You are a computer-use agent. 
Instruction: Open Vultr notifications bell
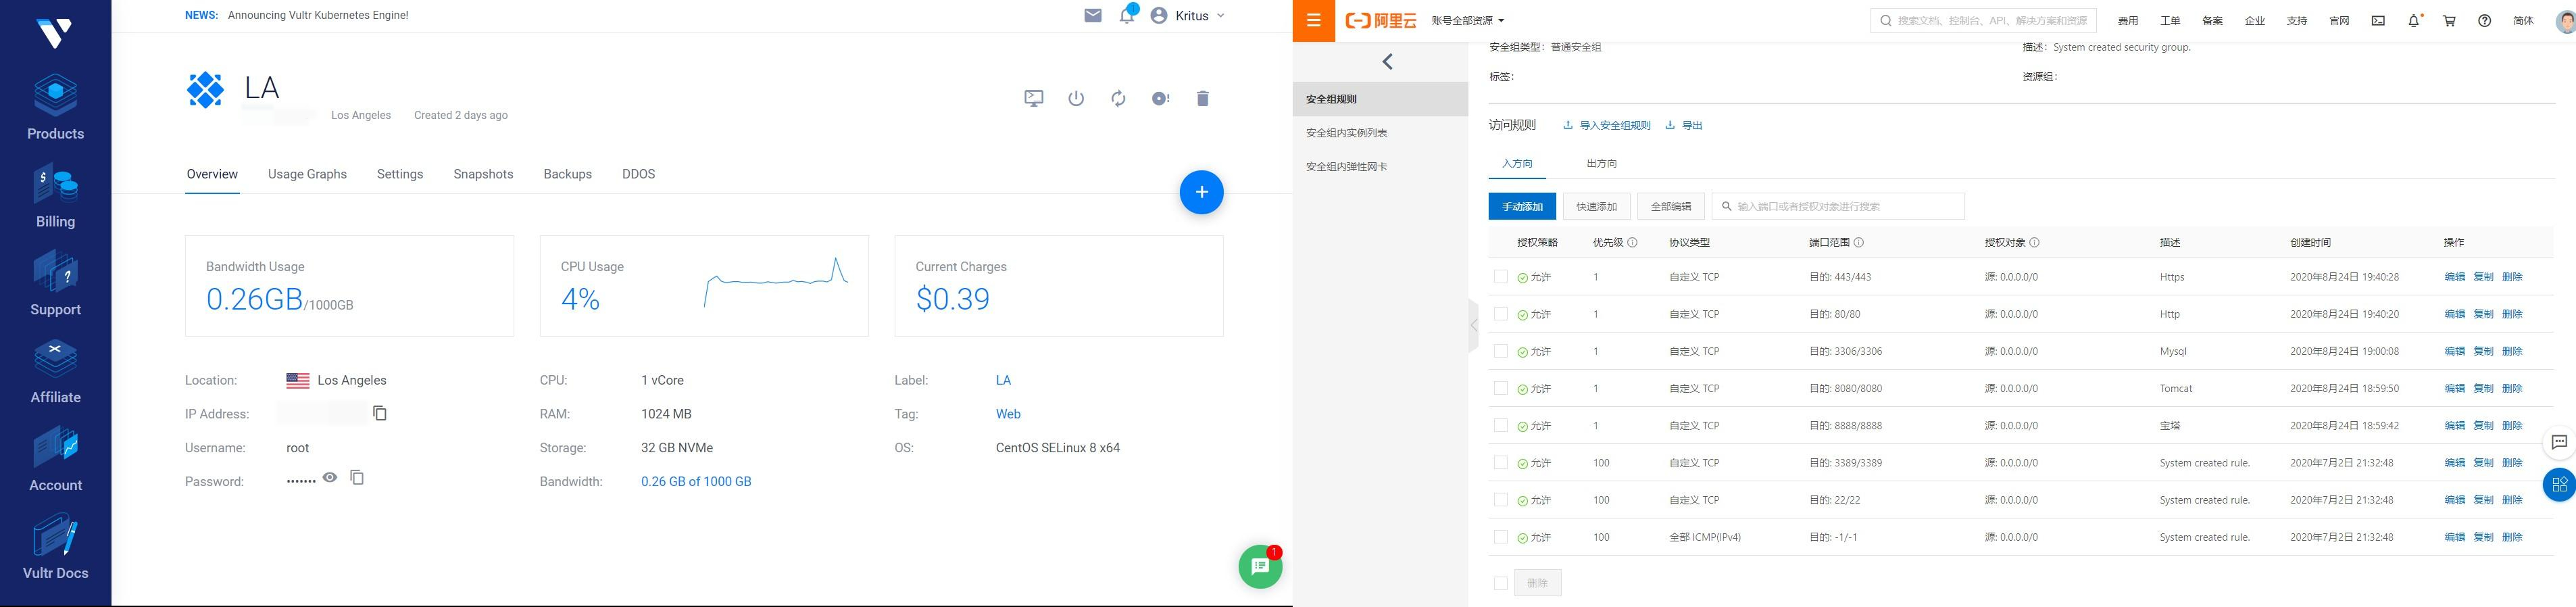click(x=1127, y=15)
